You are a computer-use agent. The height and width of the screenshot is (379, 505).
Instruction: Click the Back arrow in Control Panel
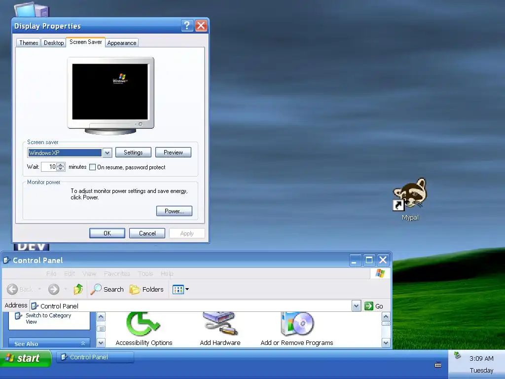point(12,289)
